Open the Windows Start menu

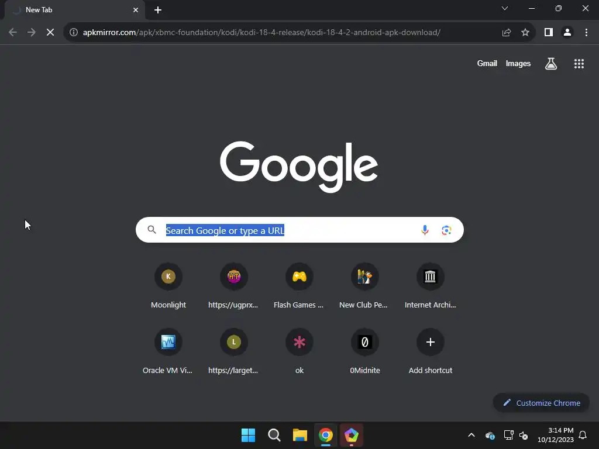tap(248, 435)
